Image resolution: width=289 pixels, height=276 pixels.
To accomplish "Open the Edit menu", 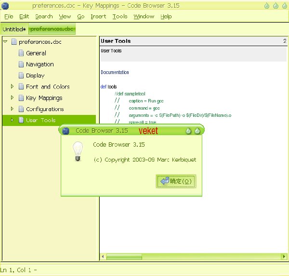I will [x=24, y=16].
